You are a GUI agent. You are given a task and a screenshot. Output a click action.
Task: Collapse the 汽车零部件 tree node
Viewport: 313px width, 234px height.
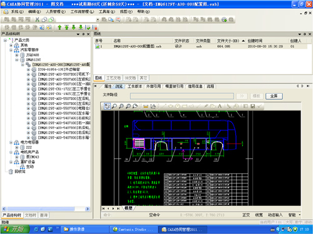click(x=11, y=50)
